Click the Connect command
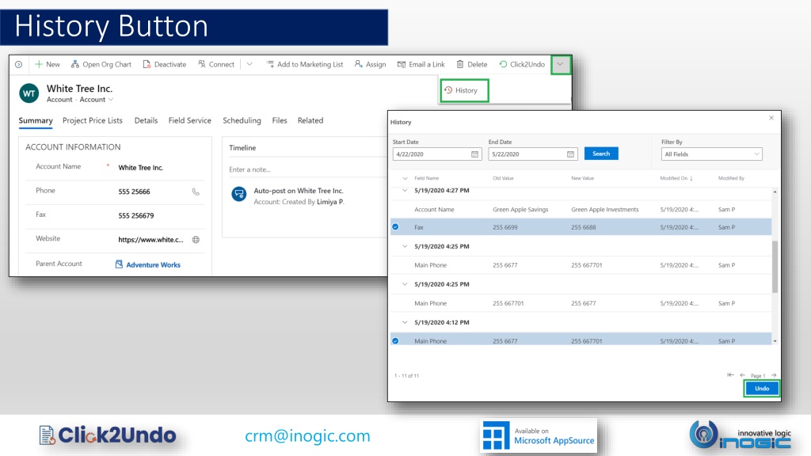The image size is (811, 456). pos(216,65)
